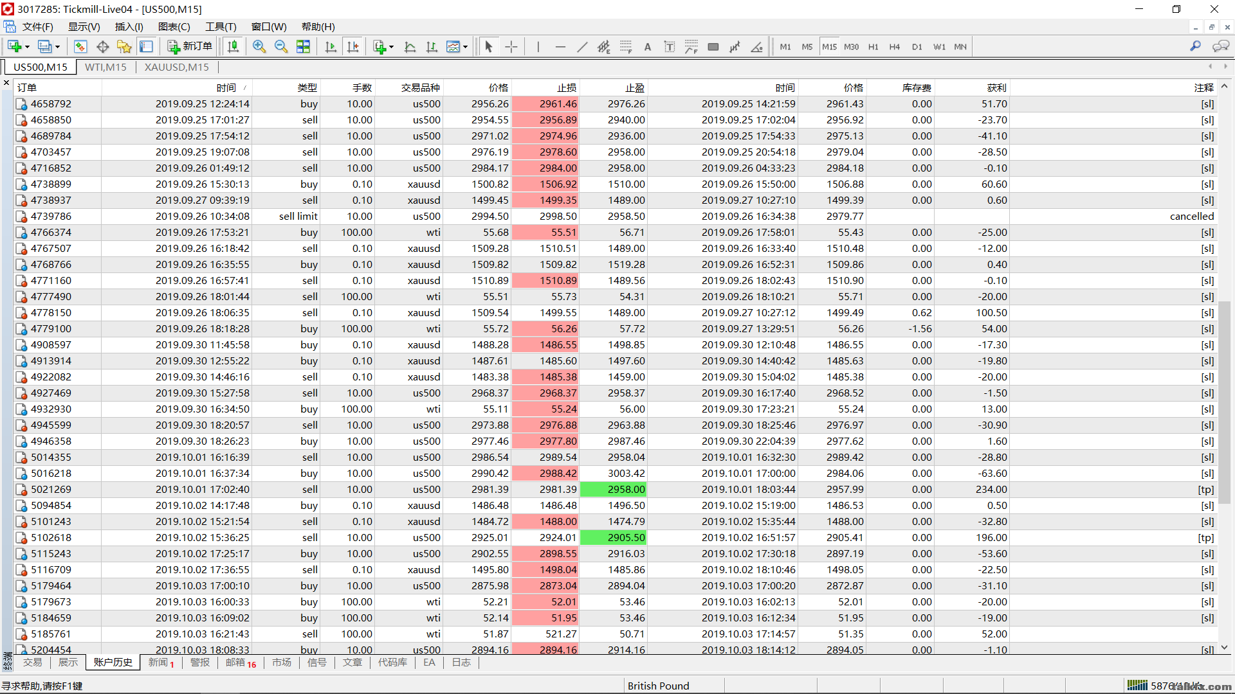Switch timeframe to MN
This screenshot has width=1235, height=694.
960,47
